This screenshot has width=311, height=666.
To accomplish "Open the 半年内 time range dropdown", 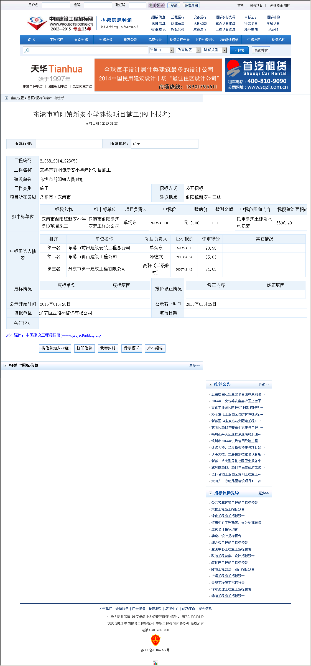I will pos(162,50).
